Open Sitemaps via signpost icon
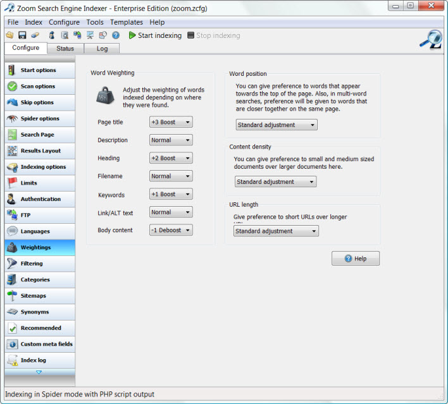This screenshot has width=448, height=404. pos(12,295)
